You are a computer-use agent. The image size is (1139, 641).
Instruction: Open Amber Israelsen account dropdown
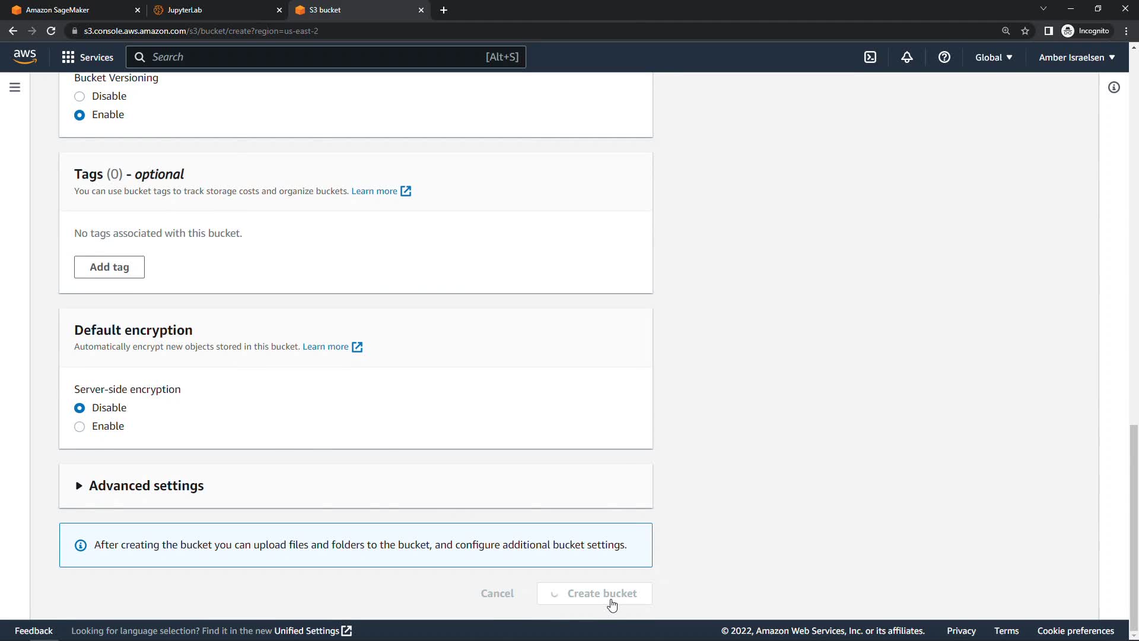click(x=1077, y=57)
